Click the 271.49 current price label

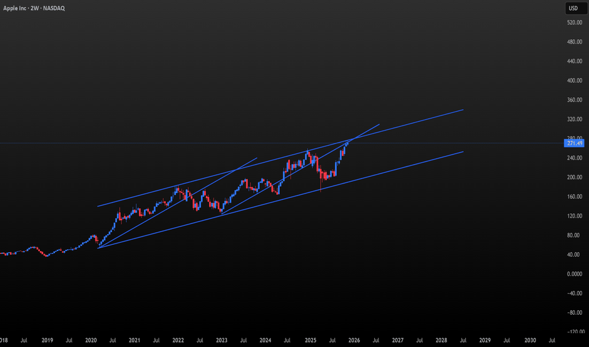[x=574, y=144]
